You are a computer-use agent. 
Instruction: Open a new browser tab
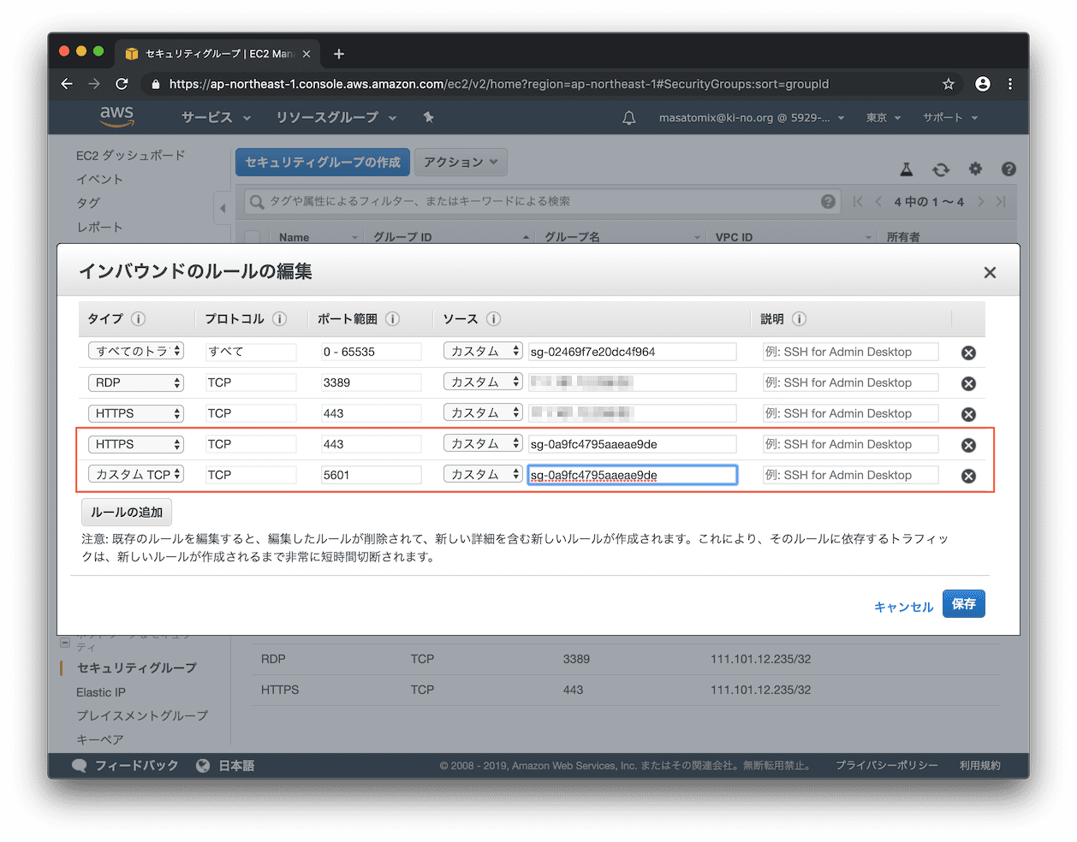(x=339, y=54)
